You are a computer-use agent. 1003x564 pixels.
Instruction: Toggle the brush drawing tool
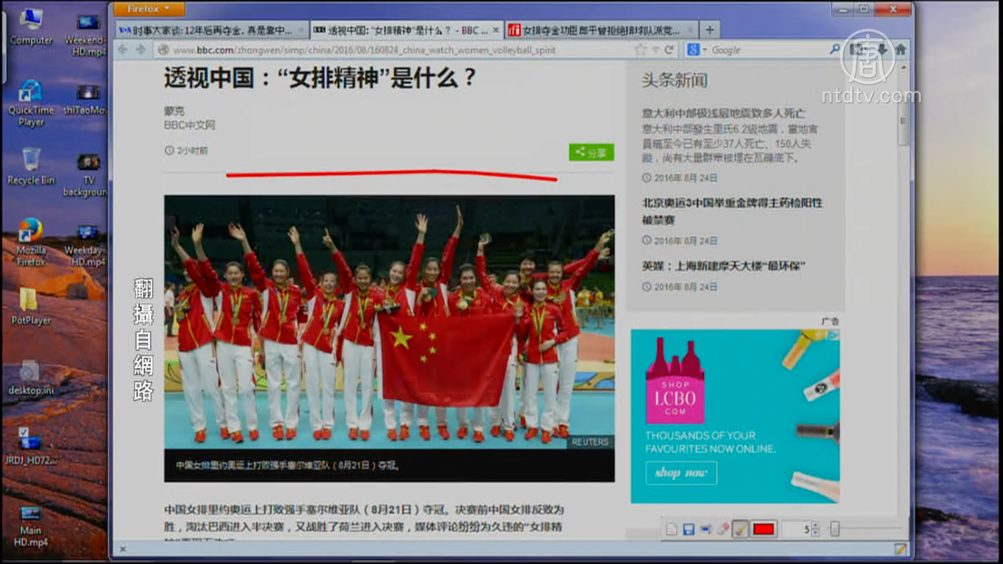(740, 530)
